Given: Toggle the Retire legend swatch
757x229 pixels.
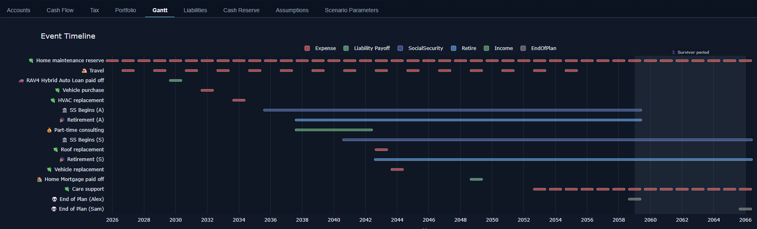Looking at the screenshot, I should [x=454, y=48].
